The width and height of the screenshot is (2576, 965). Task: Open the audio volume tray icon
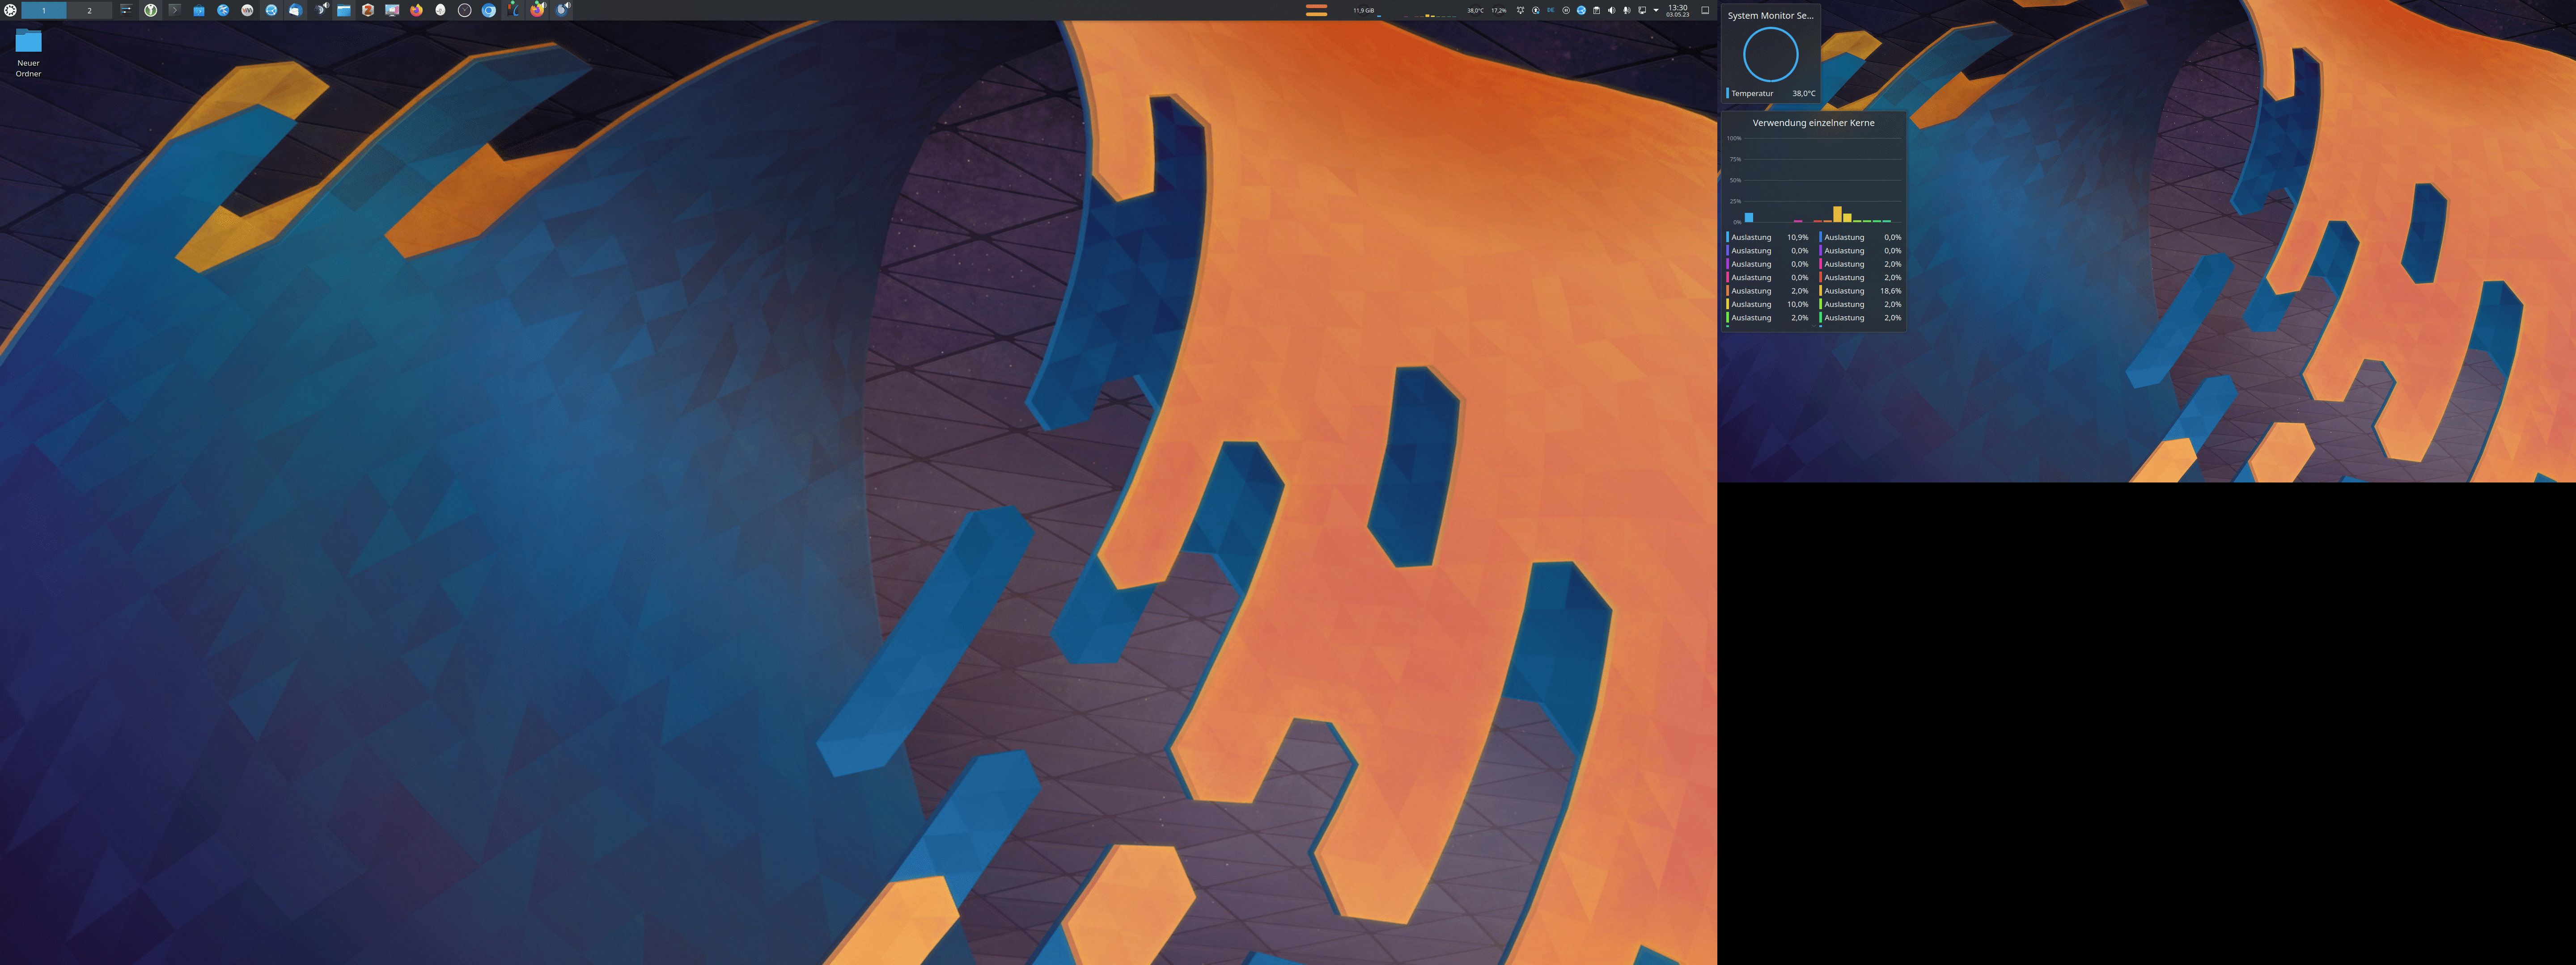point(1612,10)
